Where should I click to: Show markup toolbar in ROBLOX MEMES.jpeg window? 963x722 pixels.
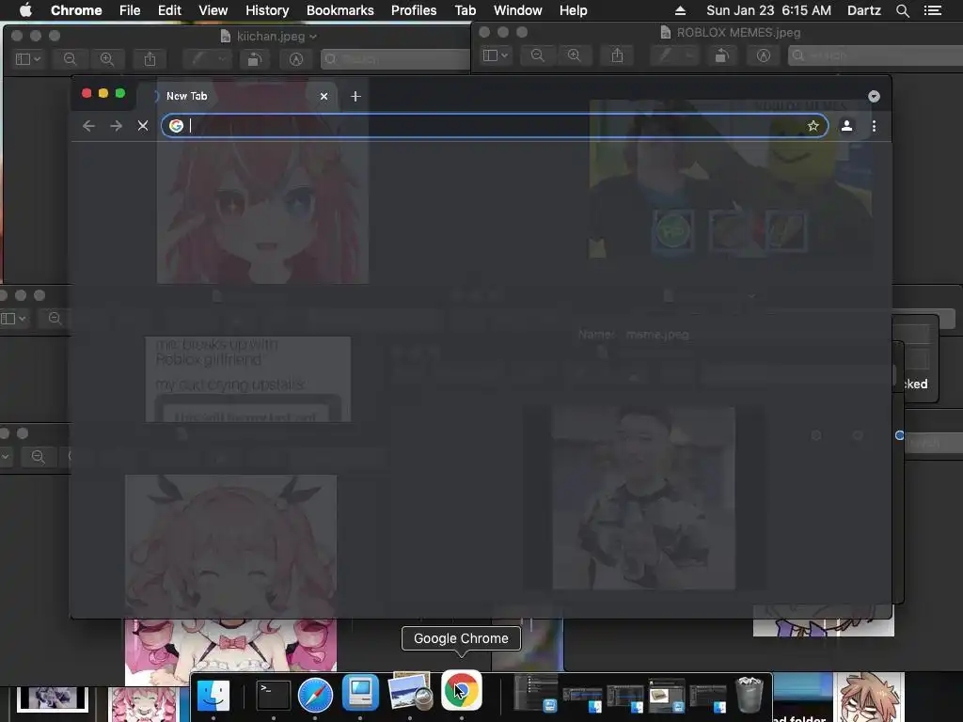pyautogui.click(x=764, y=55)
